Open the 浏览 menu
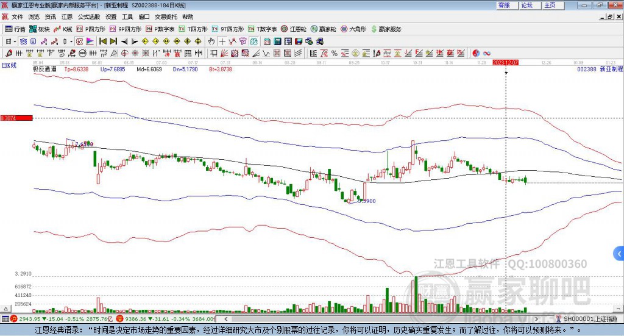The width and height of the screenshot is (624, 336). [x=34, y=16]
